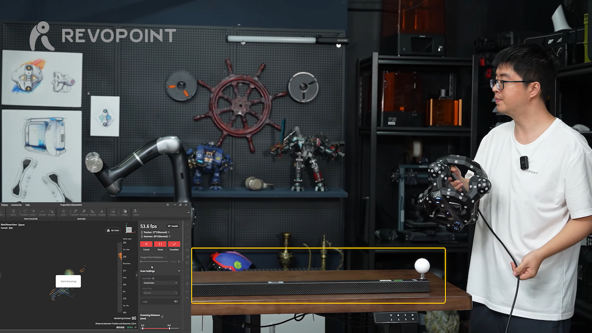This screenshot has height=333, width=592.
Task: Click the Rendering Frames 95 value
Action: (x=134, y=318)
